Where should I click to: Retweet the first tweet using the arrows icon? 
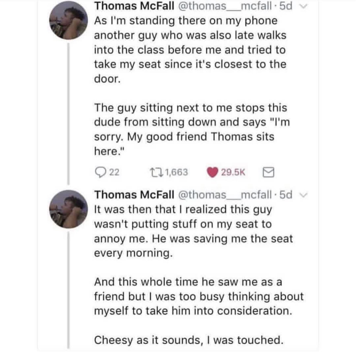(x=156, y=172)
